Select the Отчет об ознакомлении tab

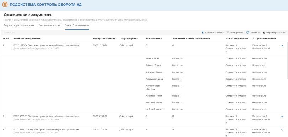(77, 25)
